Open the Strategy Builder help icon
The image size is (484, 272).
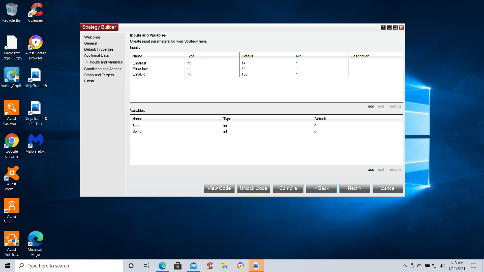383,27
